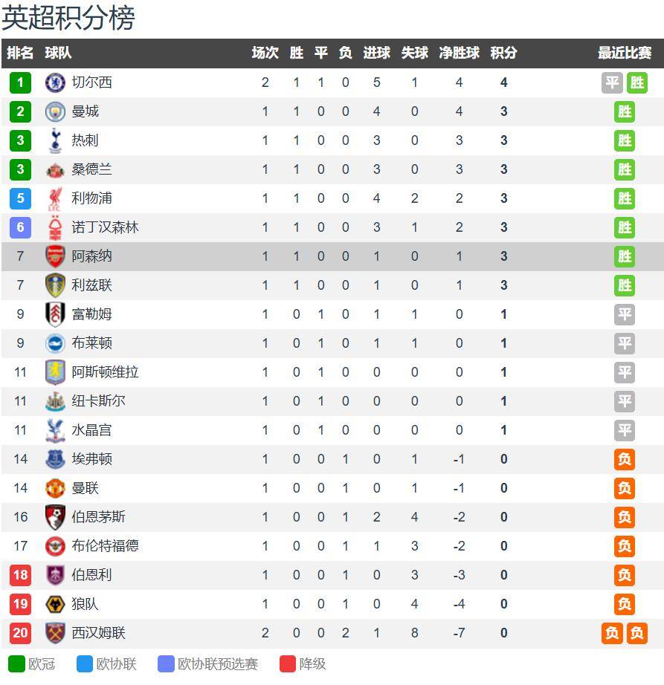Click the green 欧冠 legend swatch
664x685 pixels.
pyautogui.click(x=16, y=664)
